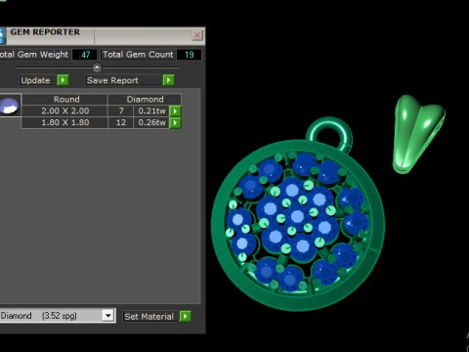
Task: Click the gem count cell 12
Action: pos(121,123)
